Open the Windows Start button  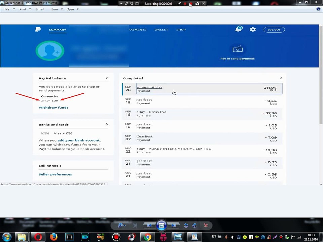coord(7,237)
